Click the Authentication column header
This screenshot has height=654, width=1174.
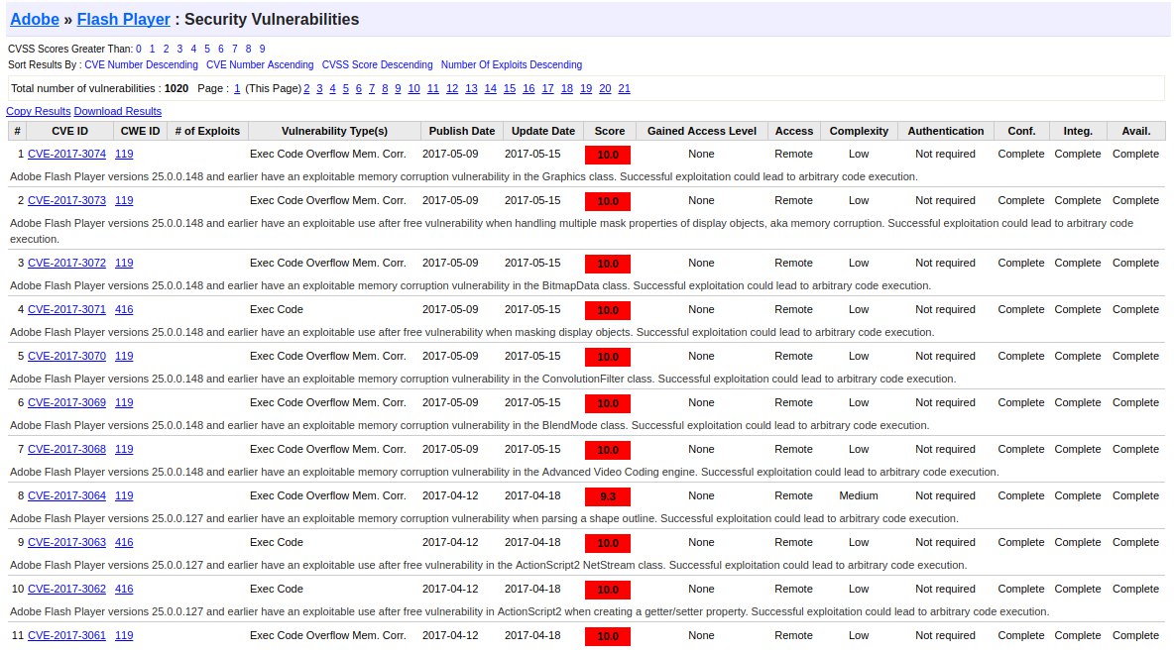(x=946, y=131)
